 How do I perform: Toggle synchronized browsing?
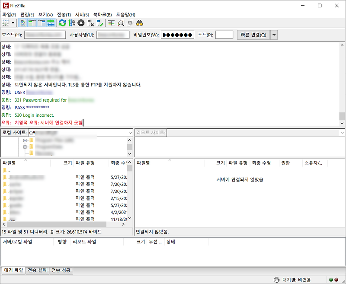[131, 23]
